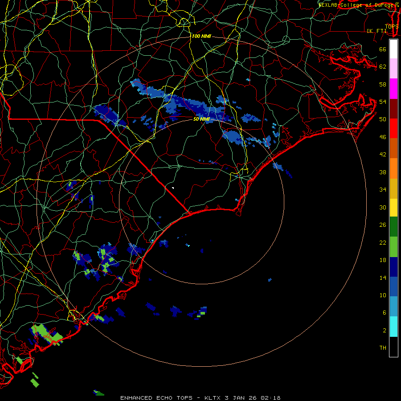Viewport: 401px width, 401px height.
Task: Click the magenta swatch between 54 and 58
Action: (393, 89)
